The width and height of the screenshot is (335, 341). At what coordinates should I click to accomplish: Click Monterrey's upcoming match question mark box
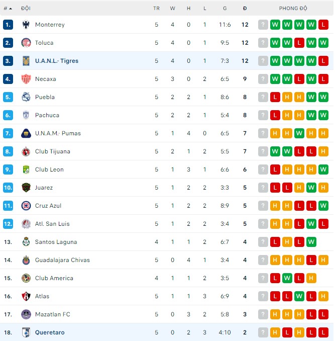point(263,25)
